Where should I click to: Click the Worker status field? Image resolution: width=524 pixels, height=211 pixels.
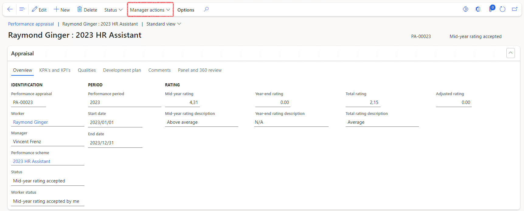click(x=48, y=201)
